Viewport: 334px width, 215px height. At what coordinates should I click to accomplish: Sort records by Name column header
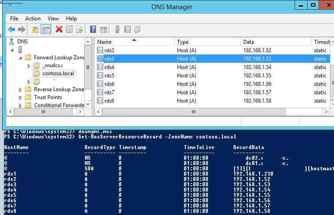coord(134,42)
